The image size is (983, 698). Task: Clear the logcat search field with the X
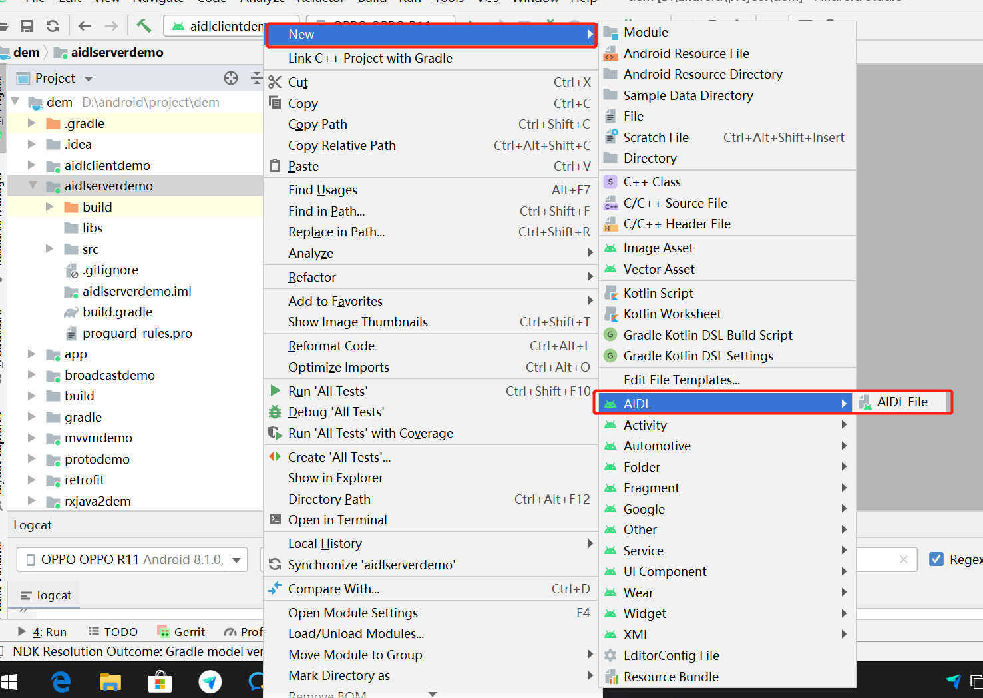904,559
